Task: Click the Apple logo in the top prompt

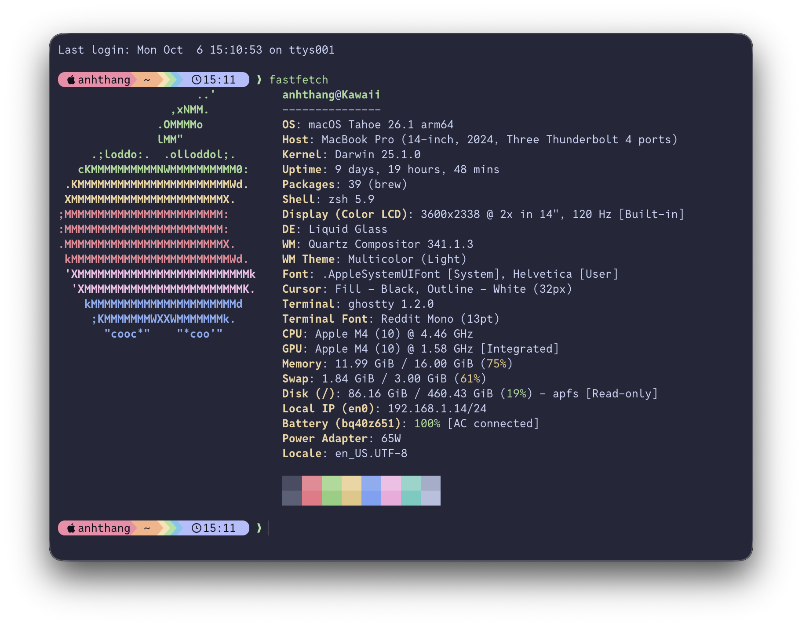Action: point(71,80)
